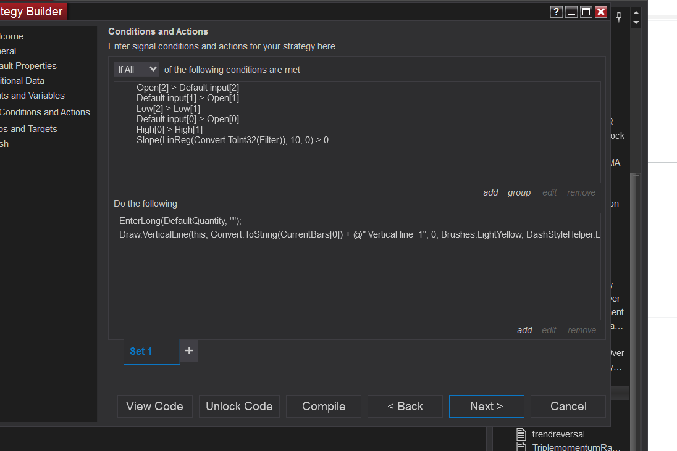Click the pin icon beside the window

pyautogui.click(x=620, y=17)
